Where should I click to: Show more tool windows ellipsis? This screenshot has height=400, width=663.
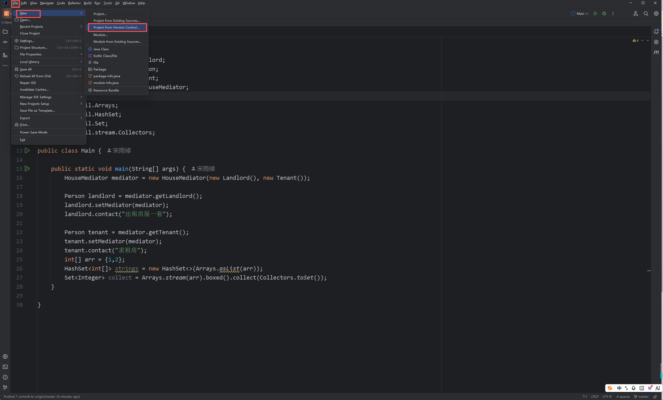click(5, 65)
